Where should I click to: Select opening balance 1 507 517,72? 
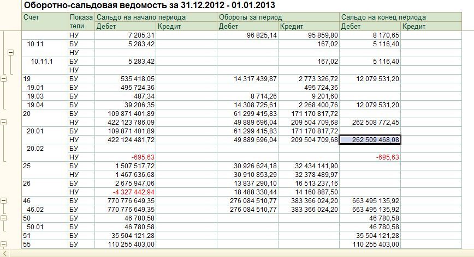[135, 166]
